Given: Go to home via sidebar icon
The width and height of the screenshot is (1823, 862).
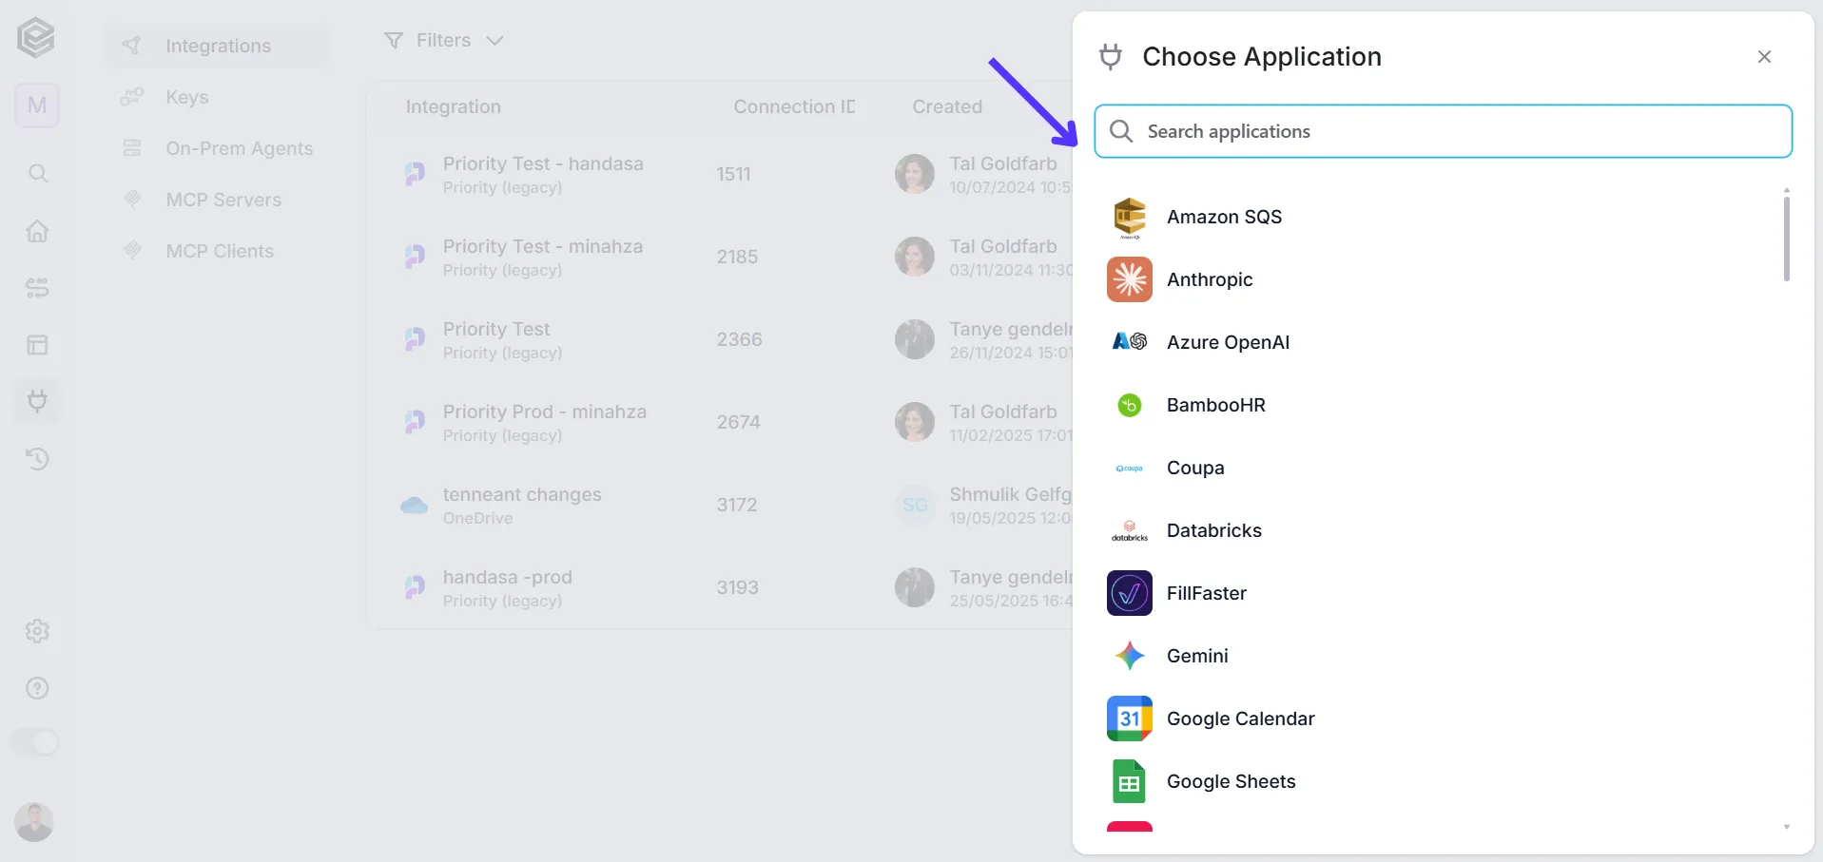Looking at the screenshot, I should [37, 231].
